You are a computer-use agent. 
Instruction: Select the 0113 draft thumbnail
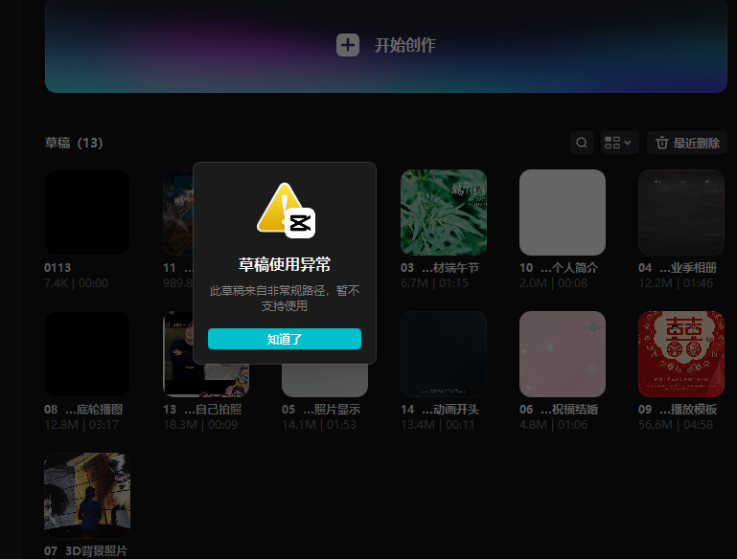click(87, 212)
